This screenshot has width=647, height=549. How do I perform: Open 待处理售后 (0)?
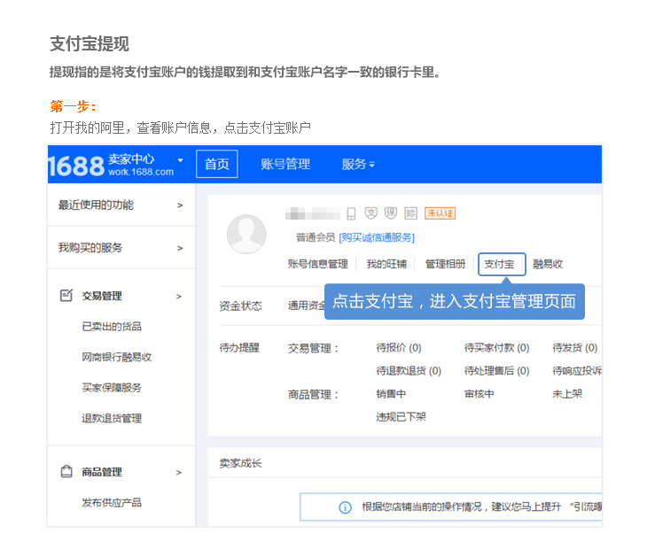[496, 371]
